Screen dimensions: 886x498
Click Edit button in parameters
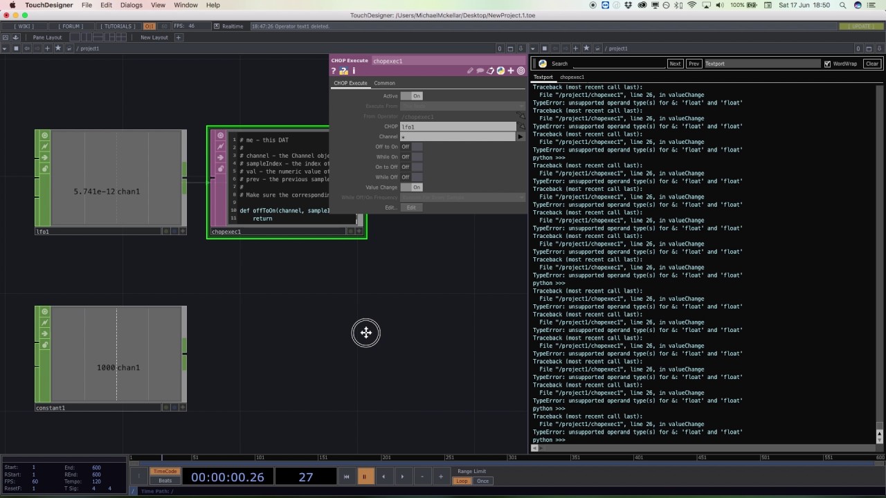click(x=411, y=207)
